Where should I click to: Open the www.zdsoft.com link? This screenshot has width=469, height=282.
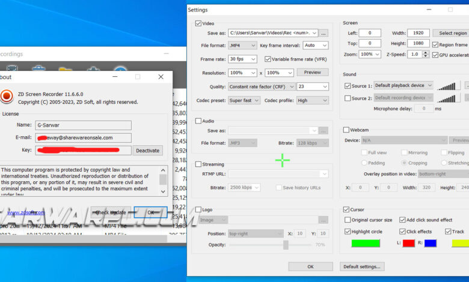pyautogui.click(x=26, y=212)
